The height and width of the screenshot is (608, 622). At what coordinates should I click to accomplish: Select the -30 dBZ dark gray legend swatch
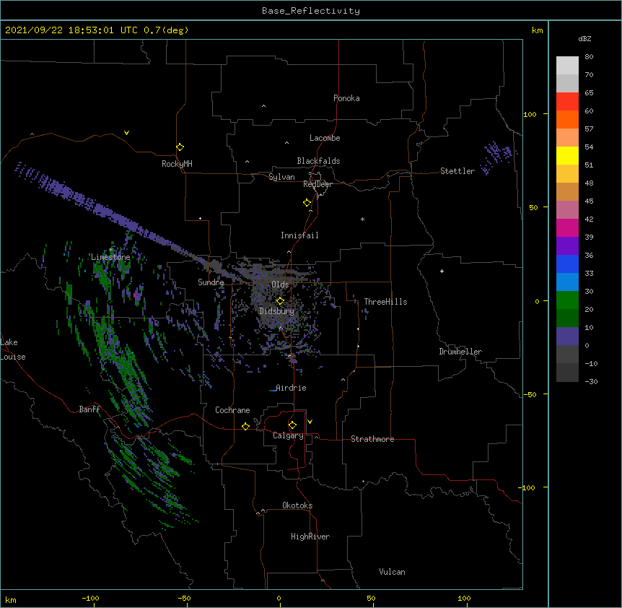pos(567,373)
